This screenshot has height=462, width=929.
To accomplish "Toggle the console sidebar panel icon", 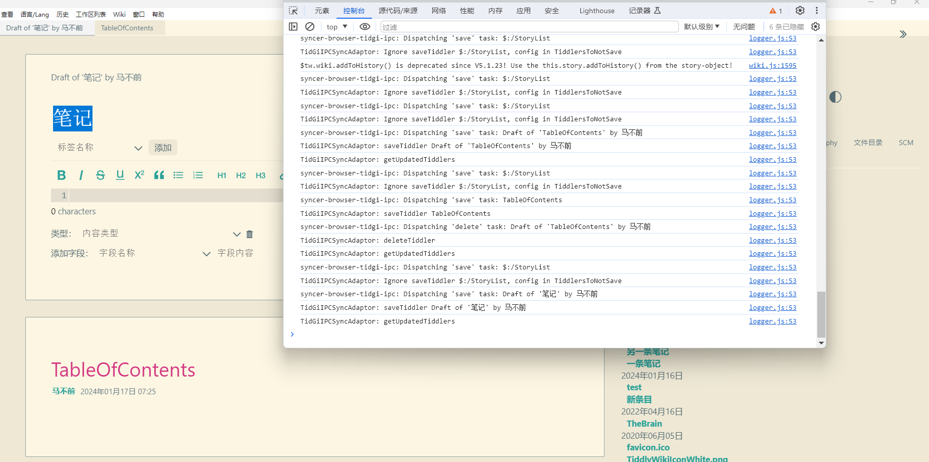I will coord(293,27).
